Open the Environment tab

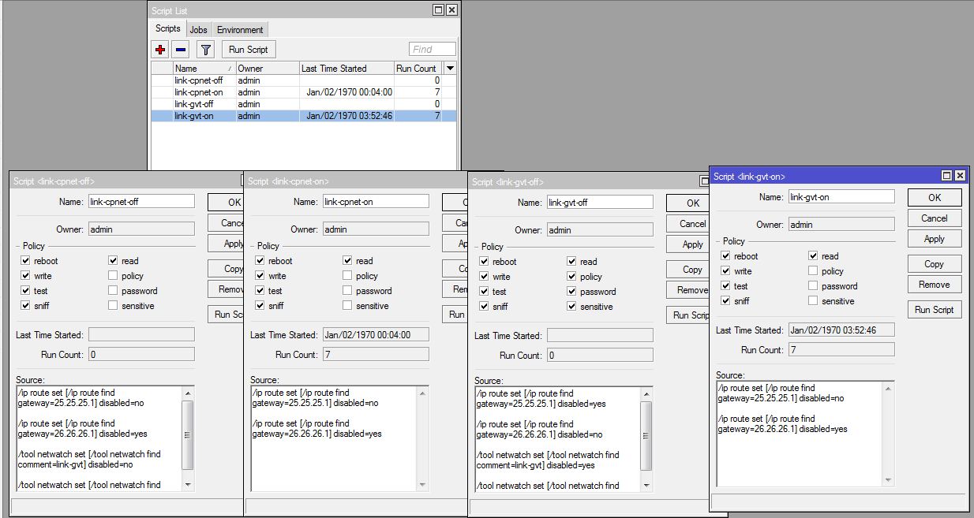click(x=240, y=30)
